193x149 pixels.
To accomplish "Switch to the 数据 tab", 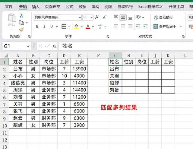I will 82,7.
